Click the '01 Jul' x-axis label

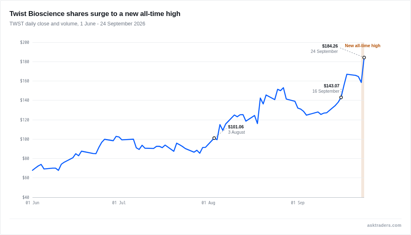point(119,203)
